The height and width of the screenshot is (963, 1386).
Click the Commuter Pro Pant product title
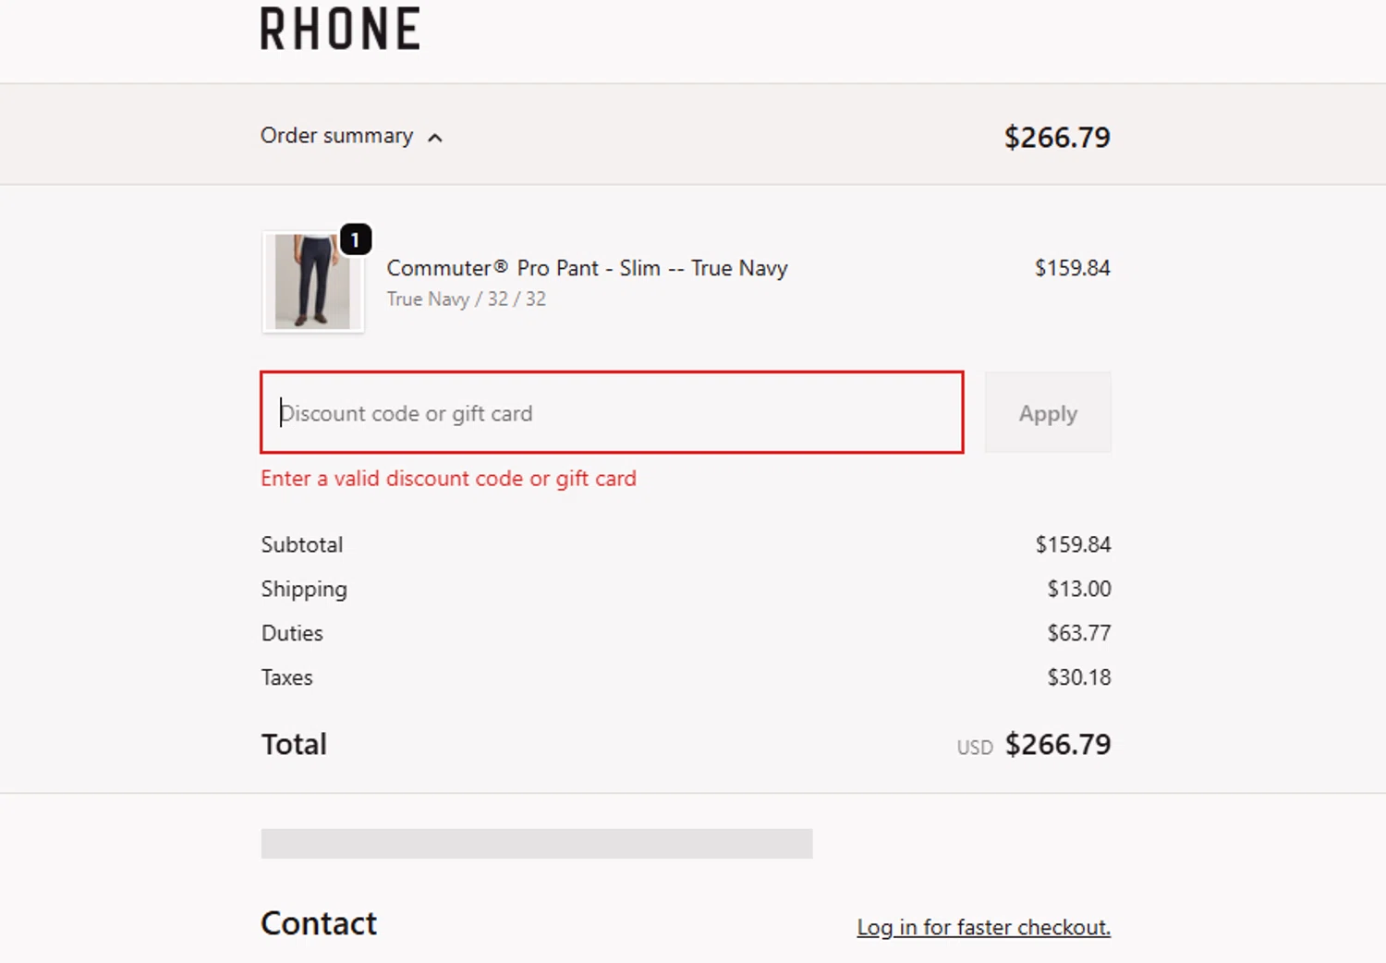(587, 268)
